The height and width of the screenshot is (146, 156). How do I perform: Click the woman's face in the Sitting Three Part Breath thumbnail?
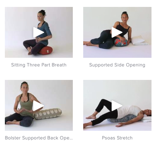point(40,17)
